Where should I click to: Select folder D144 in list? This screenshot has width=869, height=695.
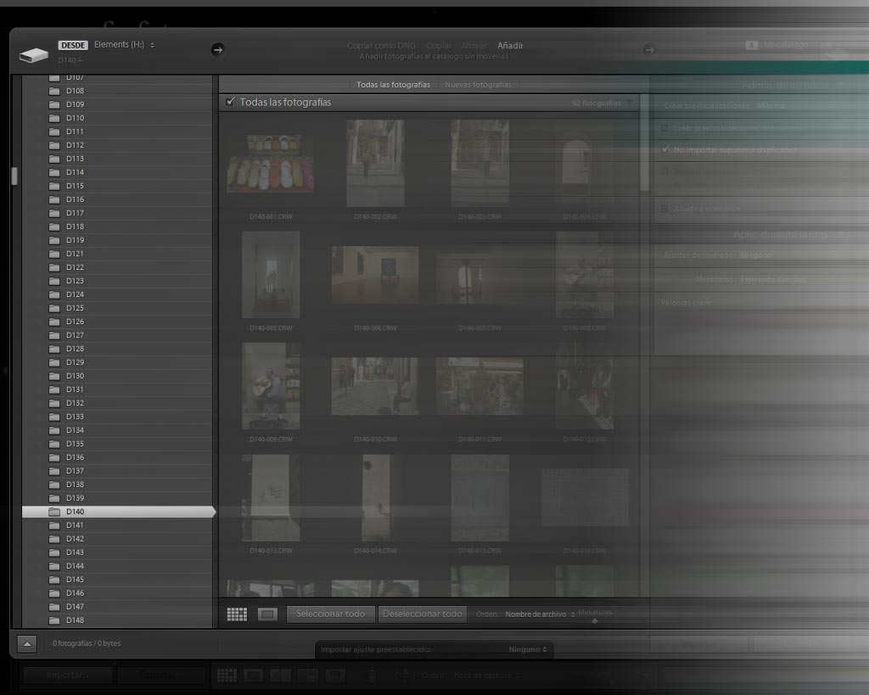(117, 566)
